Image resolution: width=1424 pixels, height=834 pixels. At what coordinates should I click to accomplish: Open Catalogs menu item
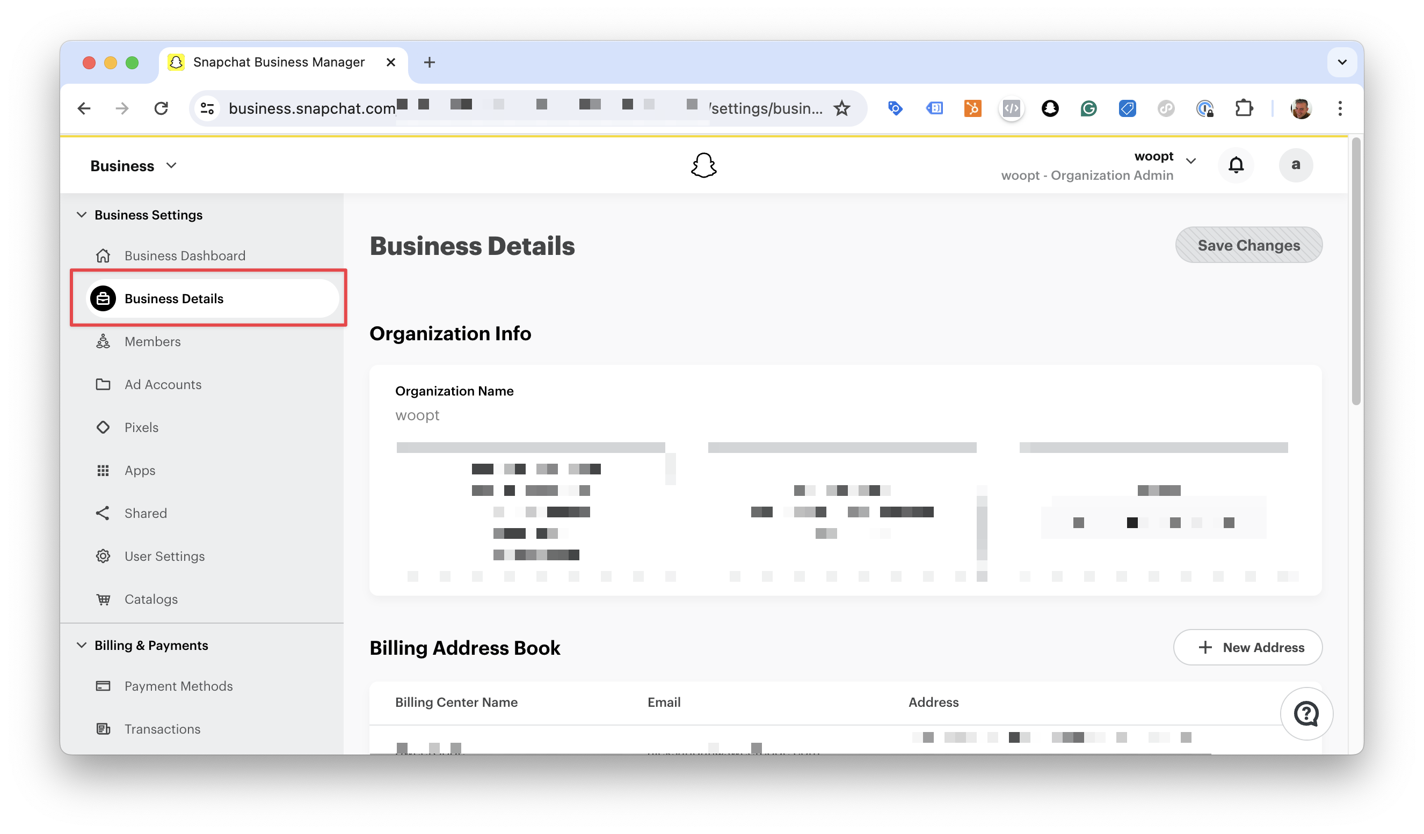[151, 599]
